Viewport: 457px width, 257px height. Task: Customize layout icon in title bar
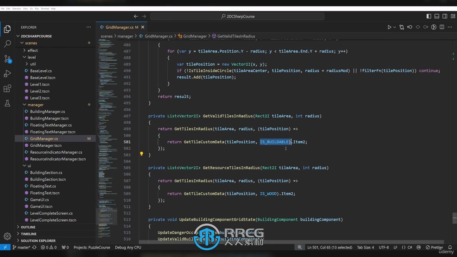[453, 16]
